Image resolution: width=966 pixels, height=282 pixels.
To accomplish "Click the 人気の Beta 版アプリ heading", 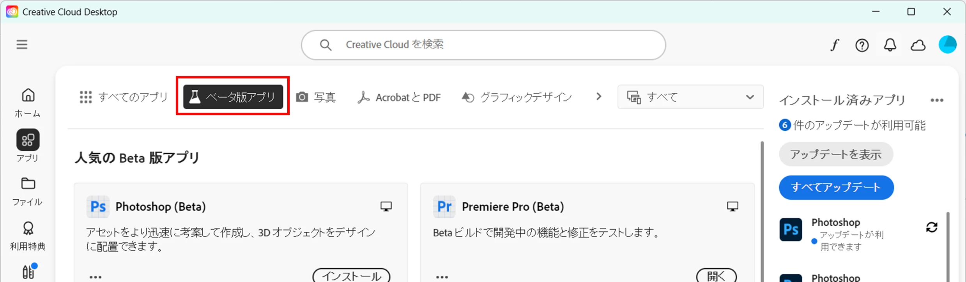I will 137,158.
